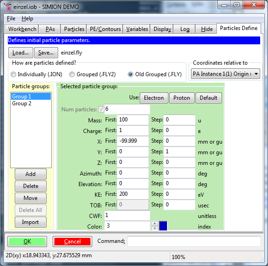Add a new particle group
The height and width of the screenshot is (266, 268).
30,174
